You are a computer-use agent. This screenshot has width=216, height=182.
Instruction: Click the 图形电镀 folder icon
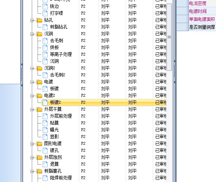pos(39,144)
